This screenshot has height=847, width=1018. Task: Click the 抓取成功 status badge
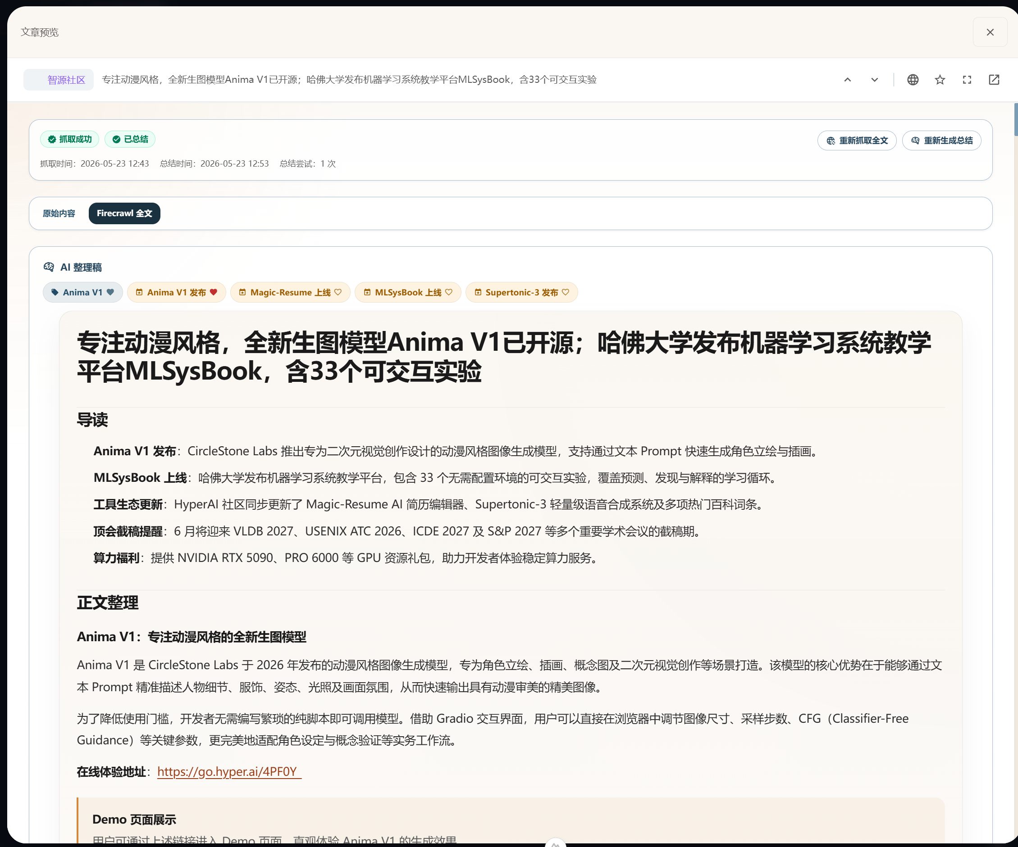pos(69,140)
